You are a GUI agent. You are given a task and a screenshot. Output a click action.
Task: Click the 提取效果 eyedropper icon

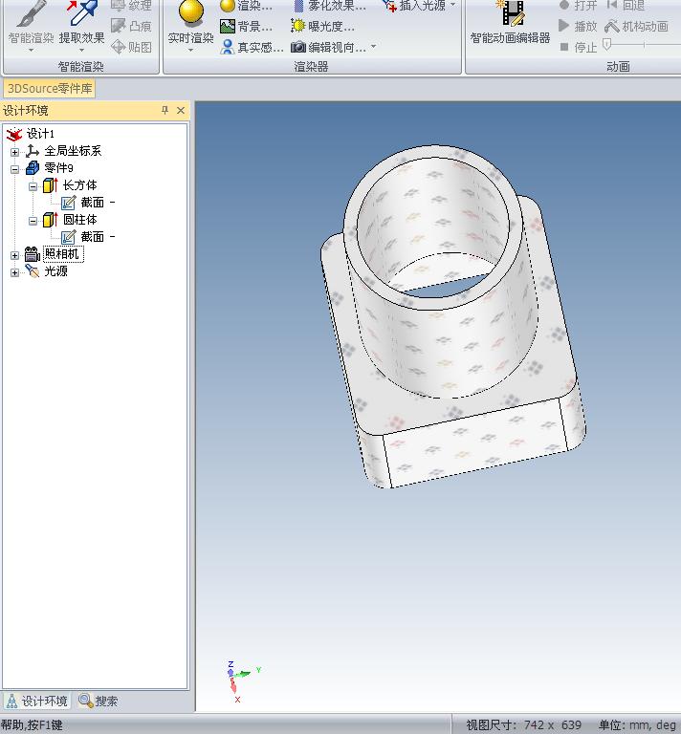pyautogui.click(x=81, y=13)
